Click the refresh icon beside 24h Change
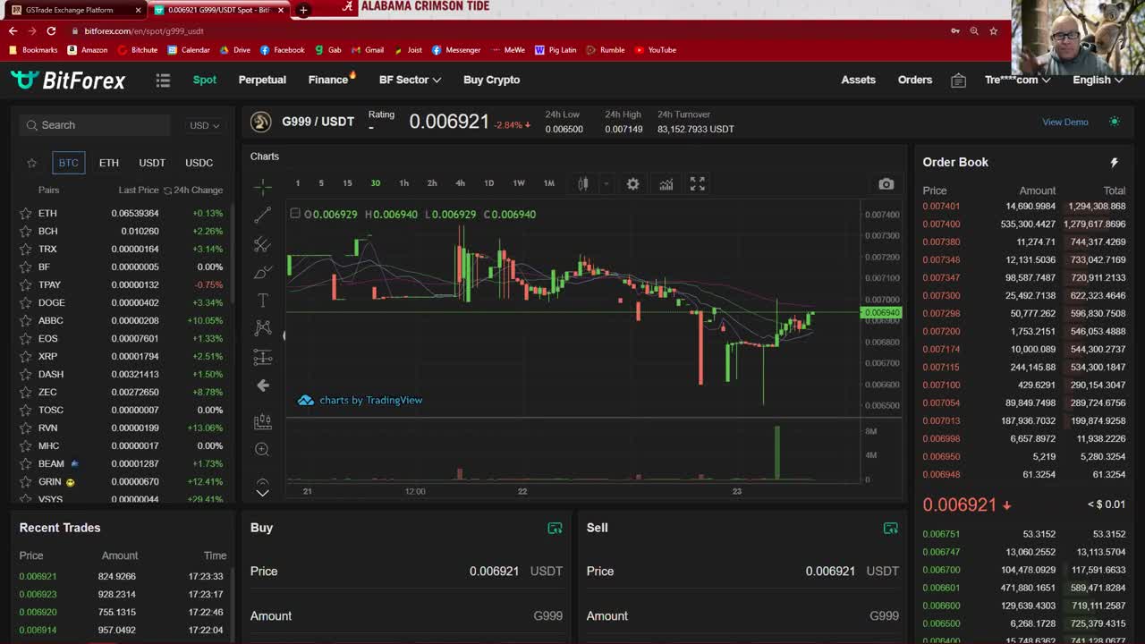1145x644 pixels. [167, 190]
